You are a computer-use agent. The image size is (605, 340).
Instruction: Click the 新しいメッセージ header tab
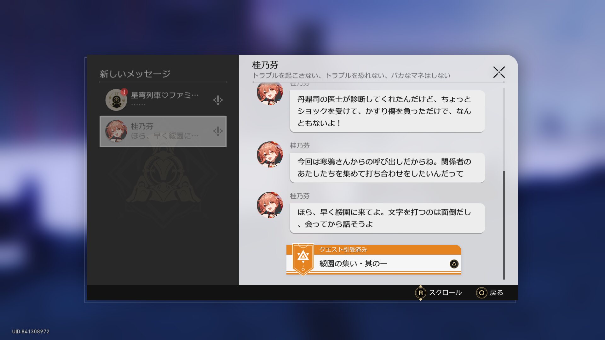[135, 74]
